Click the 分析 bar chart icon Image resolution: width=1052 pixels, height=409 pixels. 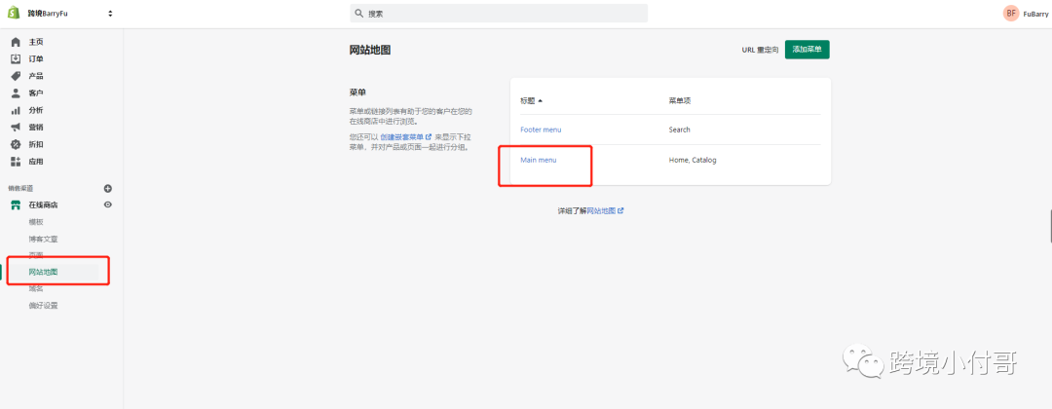click(17, 110)
